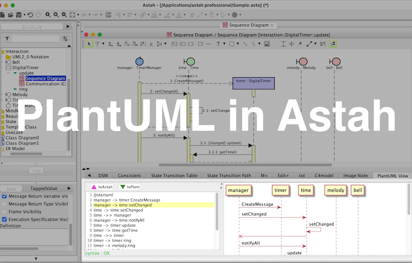Viewport: 412px width, 263px height.
Task: Click the Undo icon in main toolbar
Action: tap(30, 14)
